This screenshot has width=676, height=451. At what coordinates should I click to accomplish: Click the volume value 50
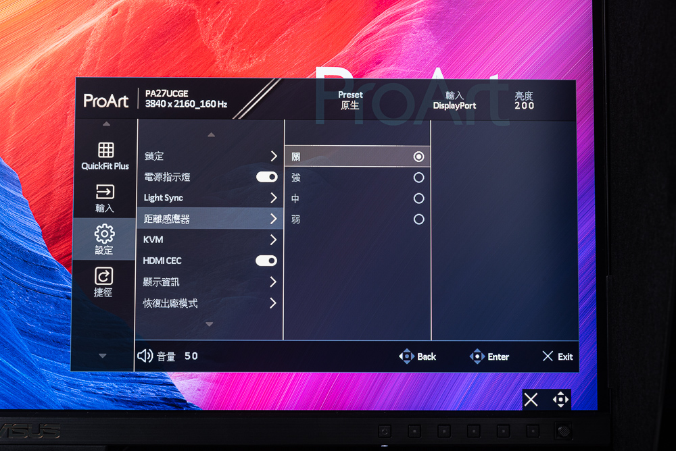(191, 356)
